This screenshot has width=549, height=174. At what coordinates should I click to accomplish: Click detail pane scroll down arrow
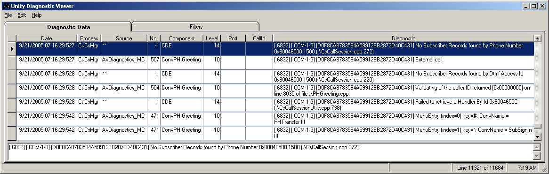pos(536,156)
